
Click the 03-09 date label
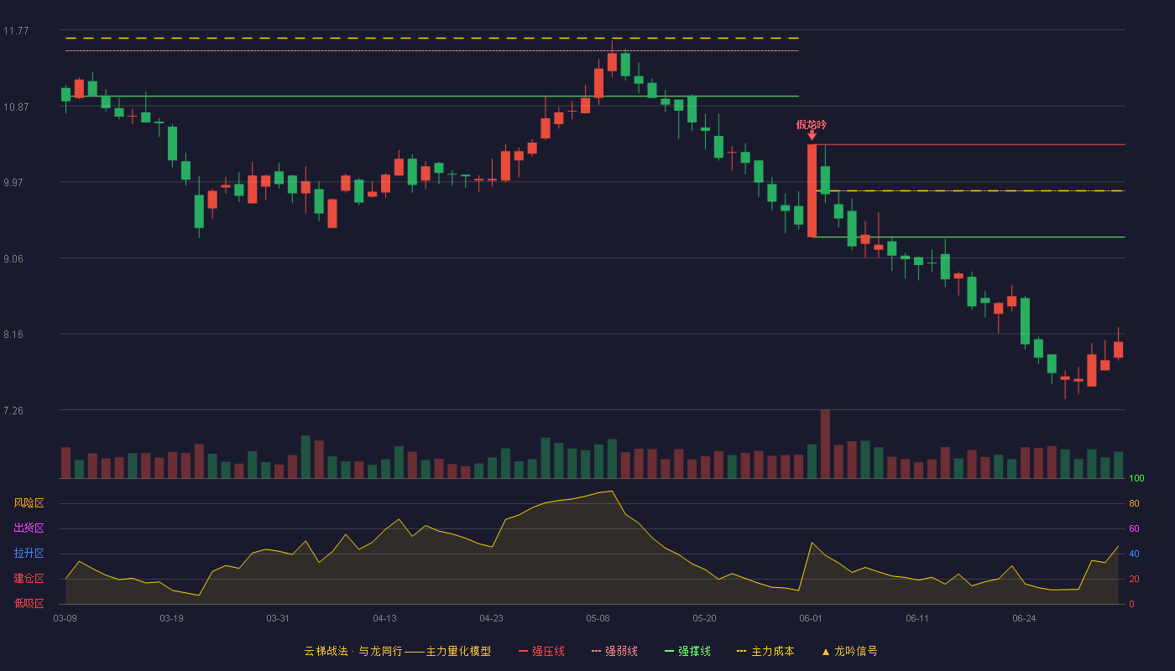pyautogui.click(x=65, y=618)
